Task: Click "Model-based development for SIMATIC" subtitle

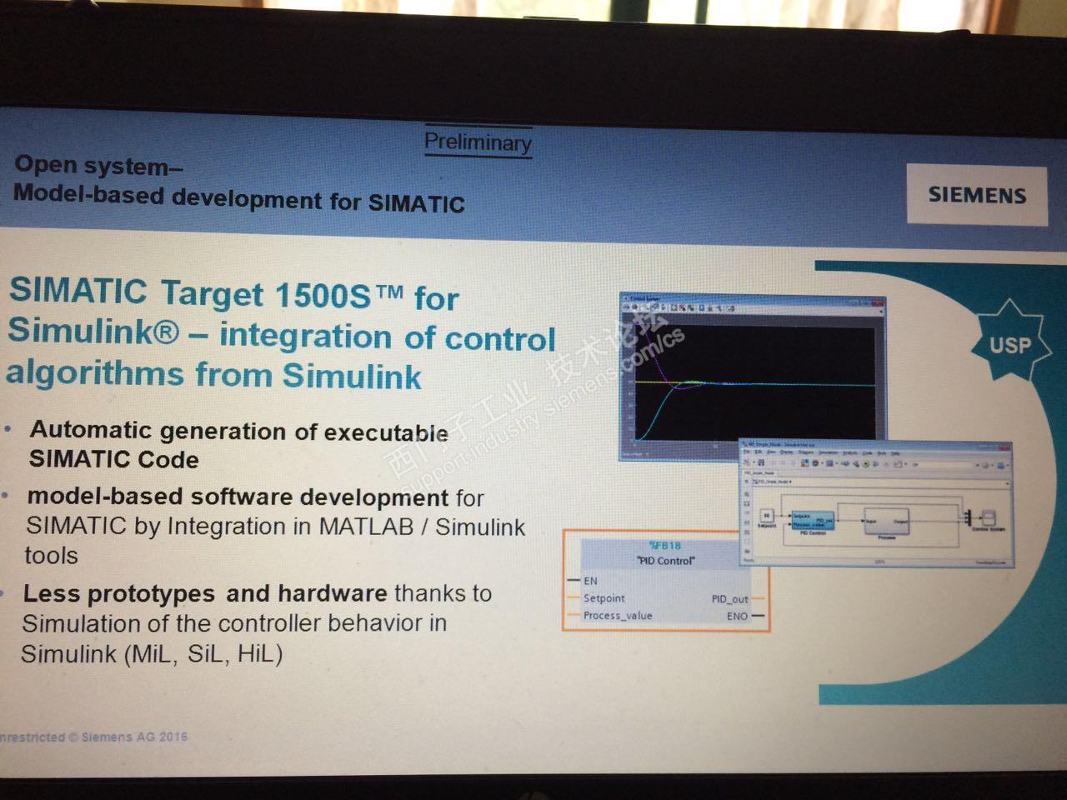Action: click(238, 199)
